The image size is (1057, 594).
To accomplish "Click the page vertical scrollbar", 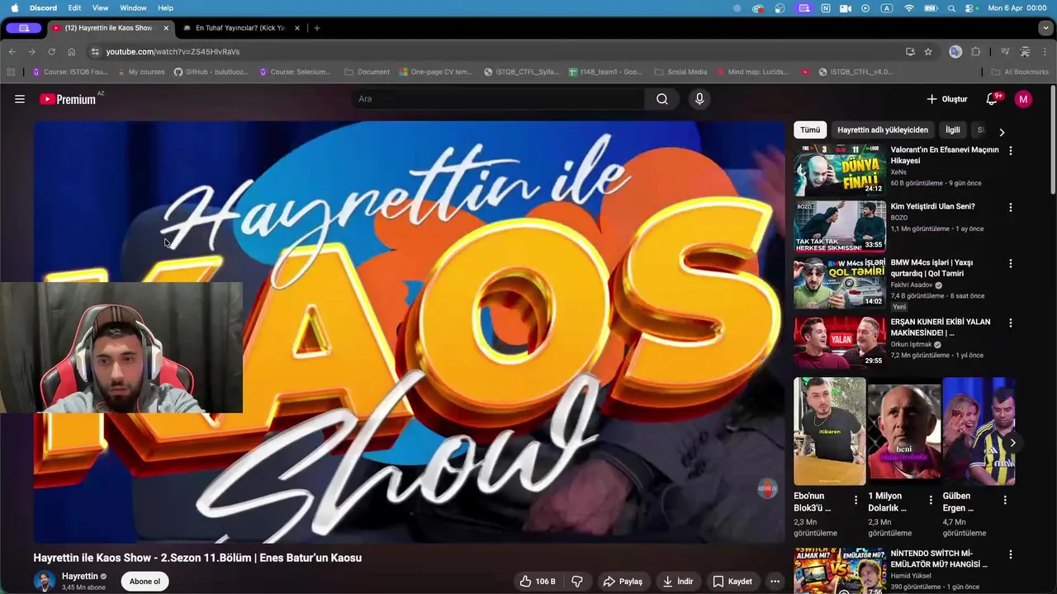I will [1052, 140].
